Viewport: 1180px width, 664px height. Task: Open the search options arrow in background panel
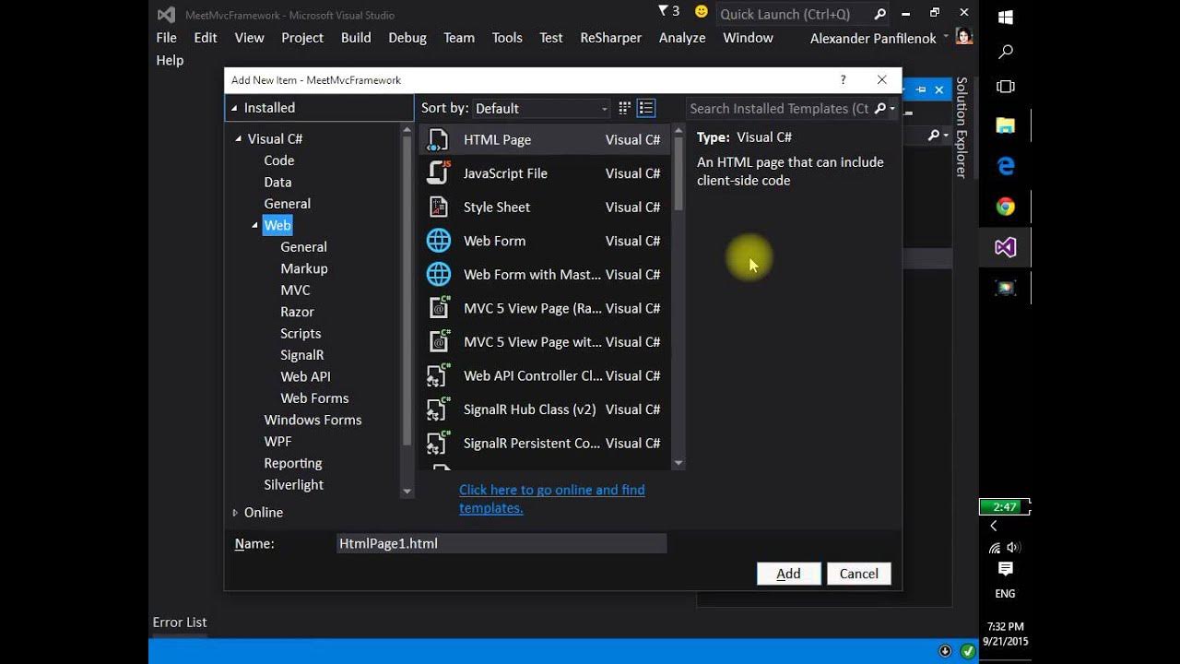(x=946, y=136)
